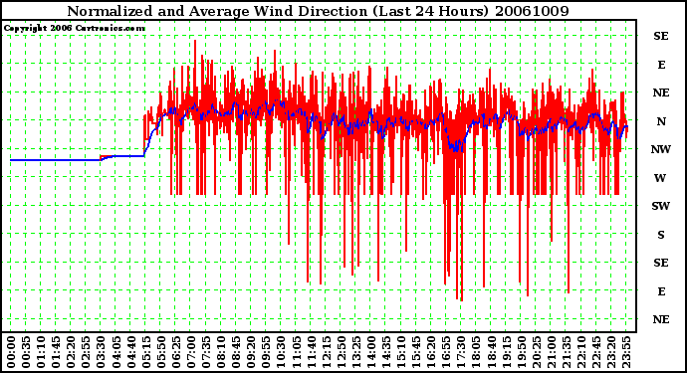Click the 01:10 time label

41,352
